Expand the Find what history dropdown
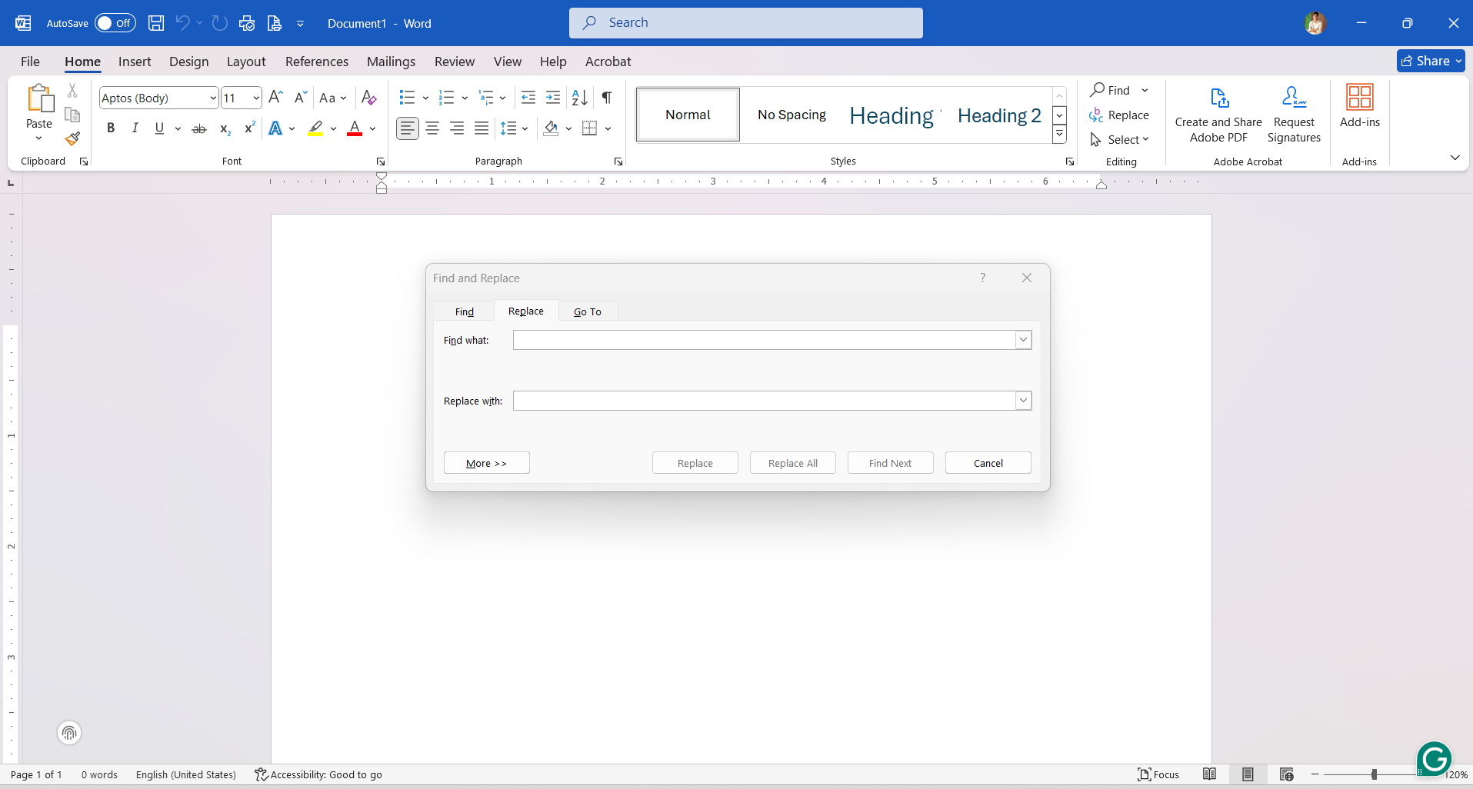Screen dimensions: 1473x789 [1023, 339]
